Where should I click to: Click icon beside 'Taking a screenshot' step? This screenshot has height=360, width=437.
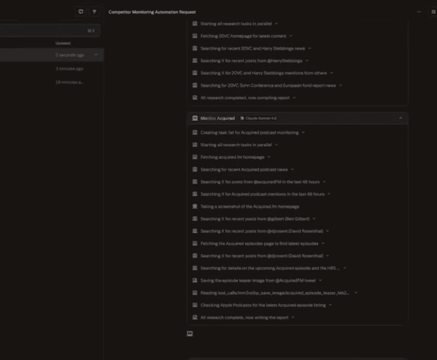pos(195,206)
